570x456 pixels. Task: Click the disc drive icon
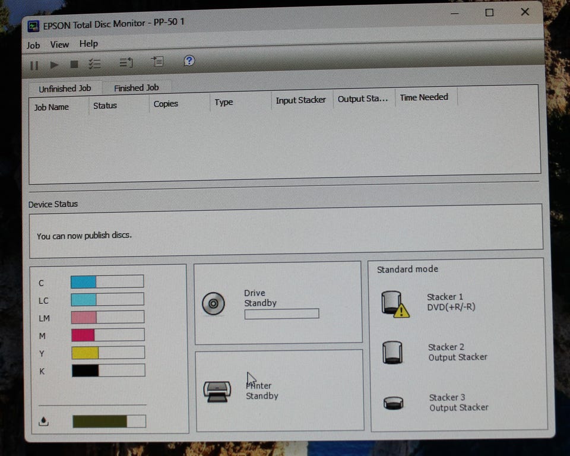(x=213, y=303)
